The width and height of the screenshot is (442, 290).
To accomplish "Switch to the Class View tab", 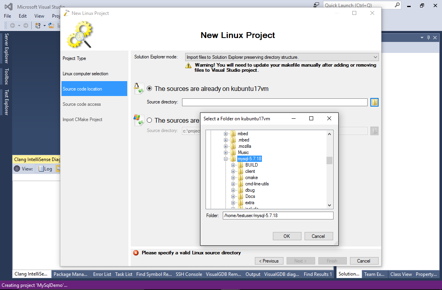I will [x=401, y=274].
